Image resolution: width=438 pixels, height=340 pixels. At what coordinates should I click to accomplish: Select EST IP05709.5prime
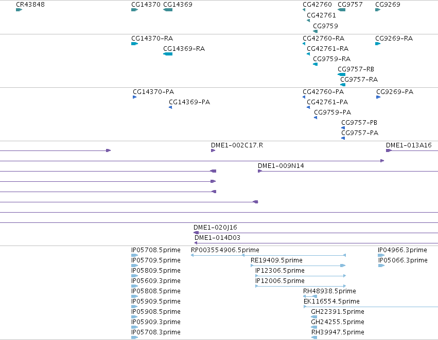(x=156, y=260)
